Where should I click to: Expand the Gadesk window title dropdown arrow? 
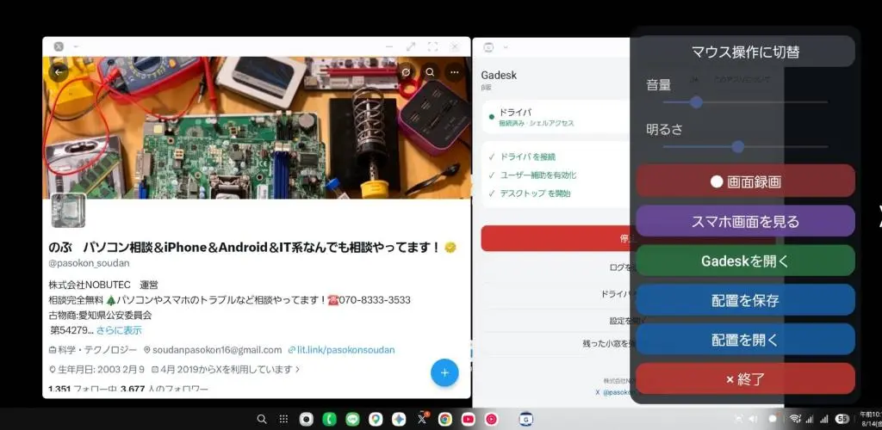506,47
